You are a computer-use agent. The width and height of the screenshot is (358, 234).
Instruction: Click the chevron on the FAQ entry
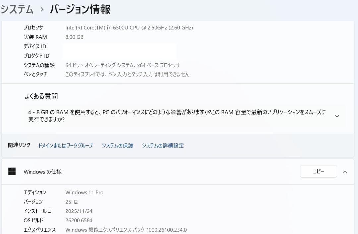tap(337, 115)
